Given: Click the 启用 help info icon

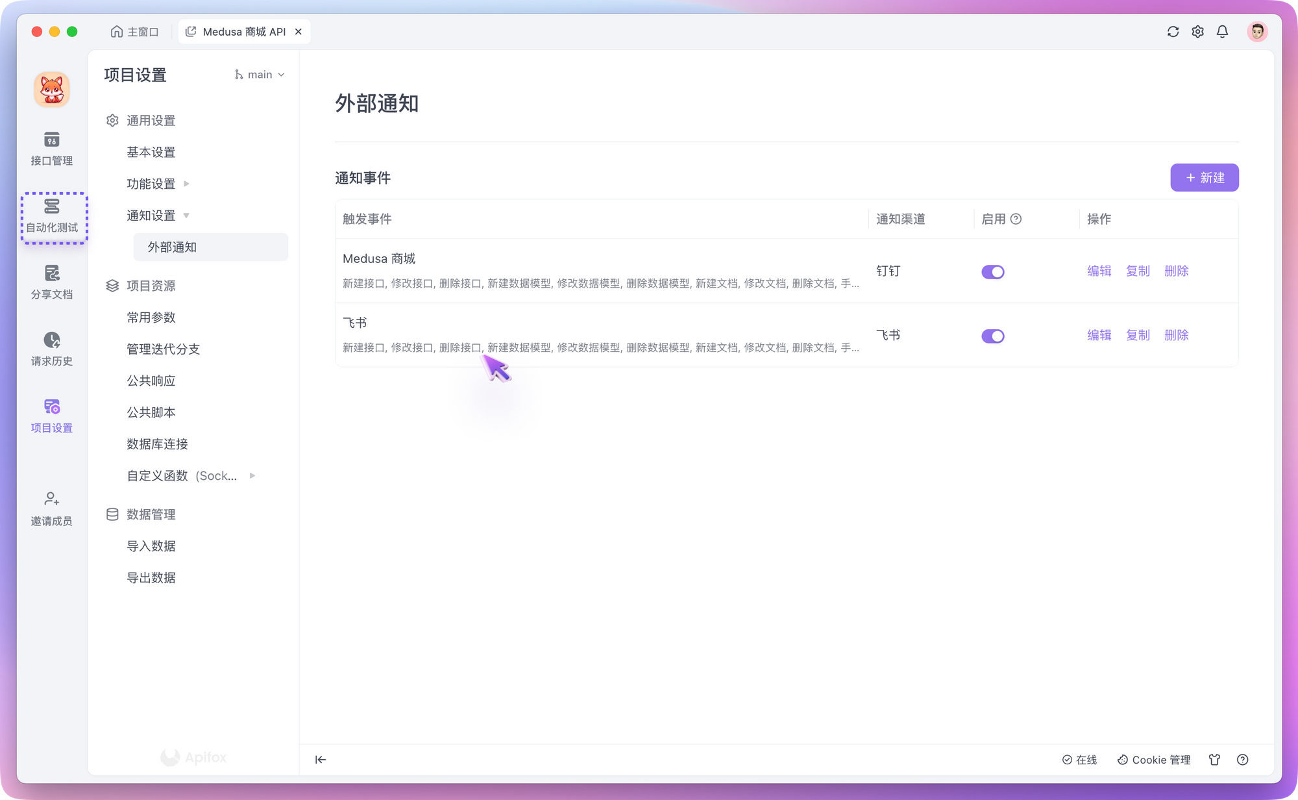Looking at the screenshot, I should pyautogui.click(x=1016, y=219).
